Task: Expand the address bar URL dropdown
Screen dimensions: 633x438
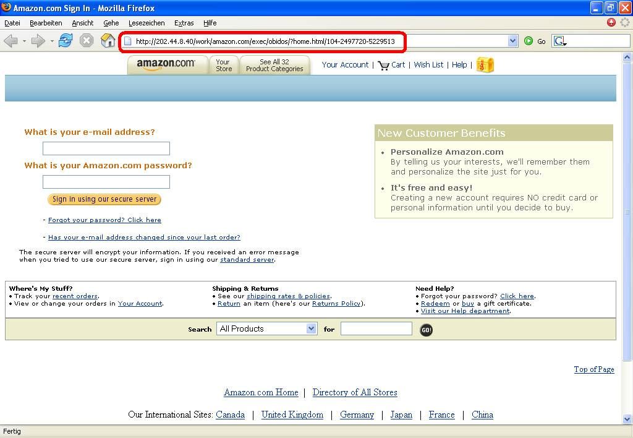Action: pyautogui.click(x=512, y=41)
